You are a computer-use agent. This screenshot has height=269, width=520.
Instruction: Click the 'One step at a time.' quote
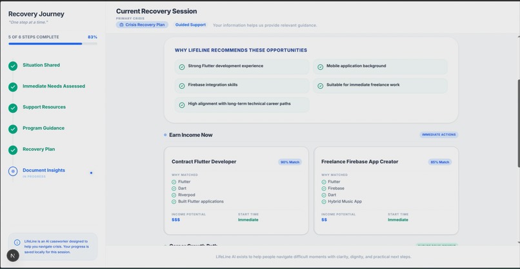(28, 23)
